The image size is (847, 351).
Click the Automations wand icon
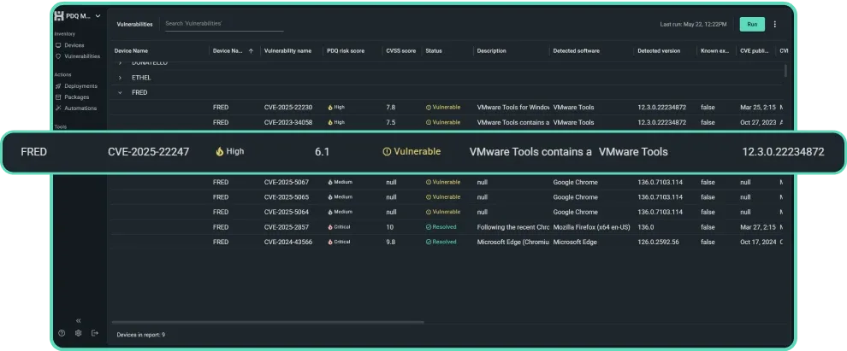(58, 108)
